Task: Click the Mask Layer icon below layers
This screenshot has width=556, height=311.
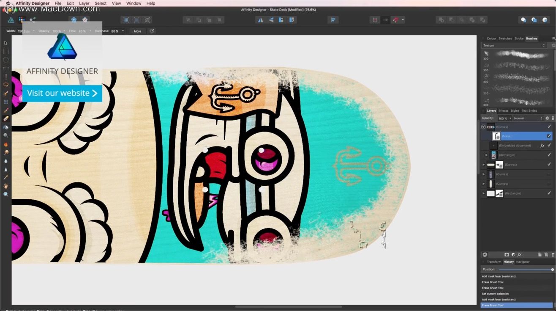Action: pyautogui.click(x=506, y=255)
